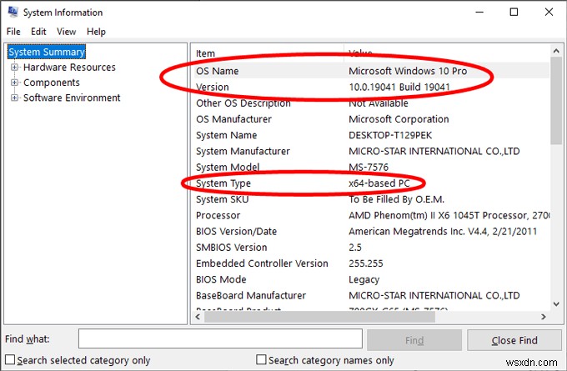The width and height of the screenshot is (567, 371).
Task: Close the System Information window
Action: click(549, 12)
